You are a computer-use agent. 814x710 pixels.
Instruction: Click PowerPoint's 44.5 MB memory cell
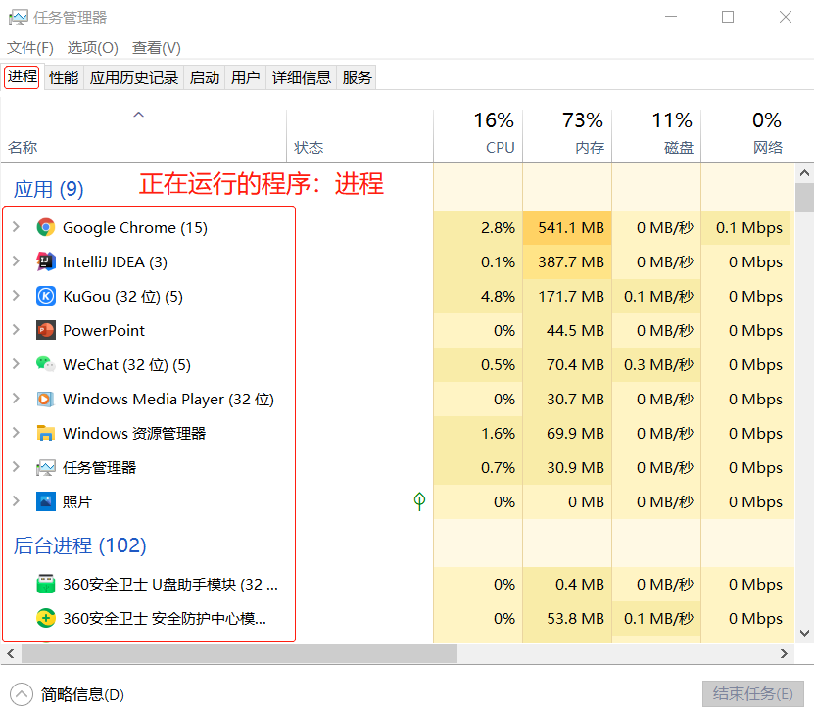pyautogui.click(x=567, y=330)
